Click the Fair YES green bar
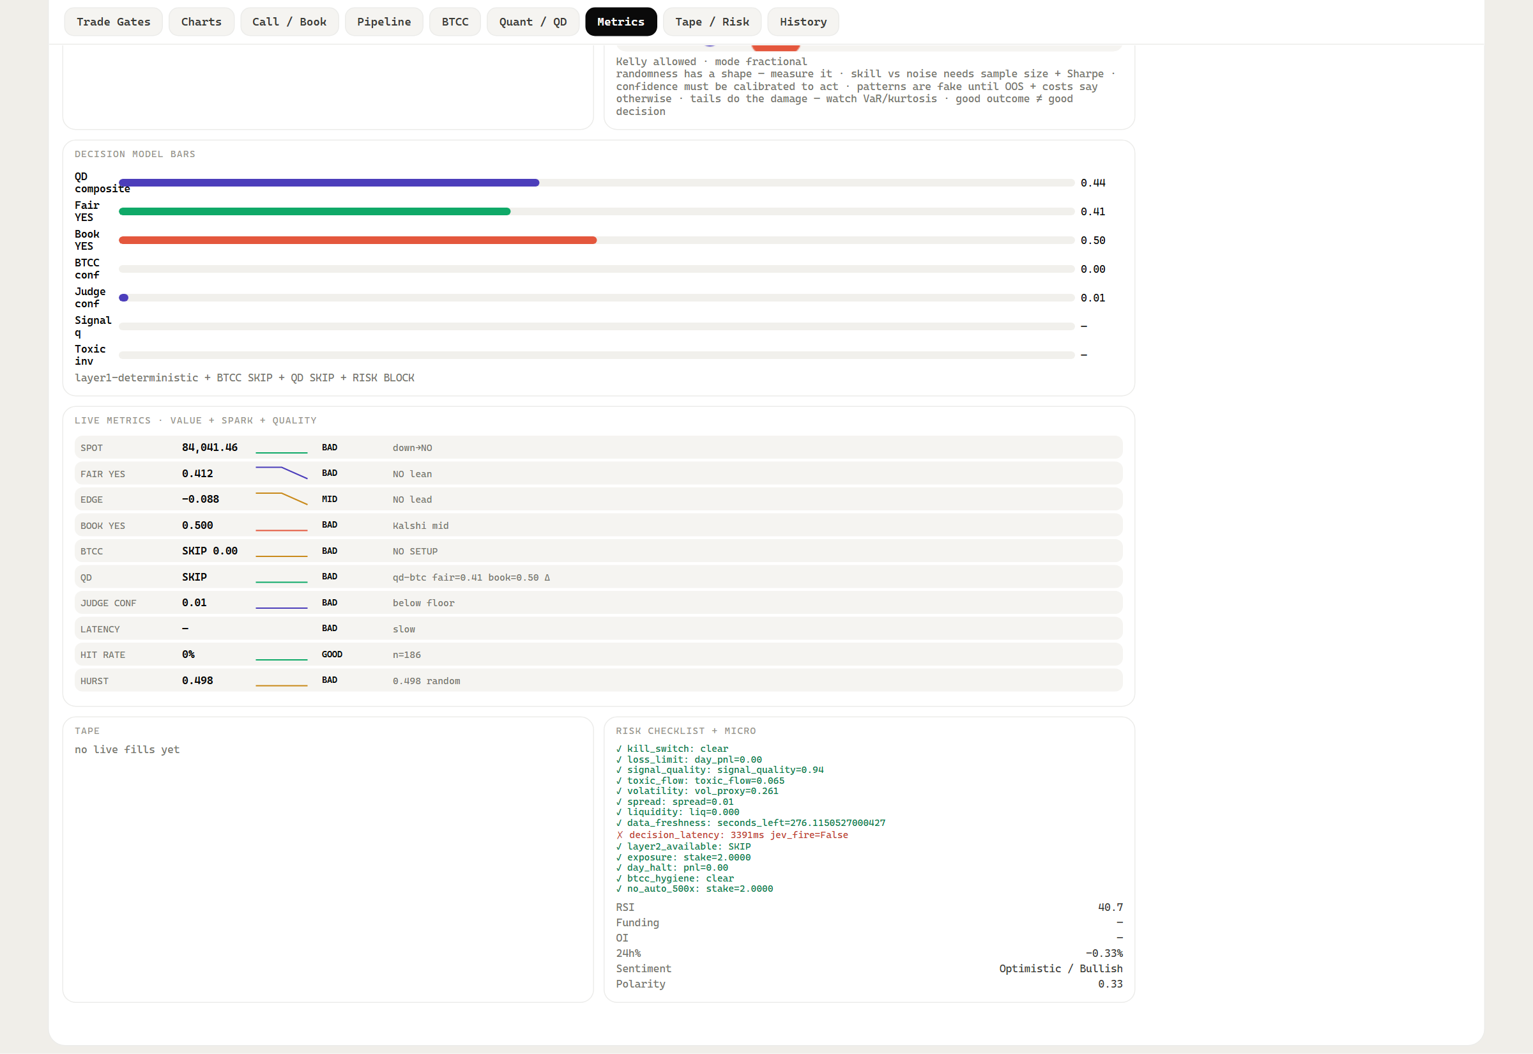1533x1054 pixels. pos(314,211)
